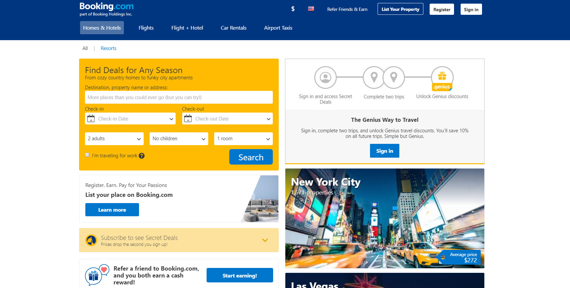
Task: Click List Your Property button
Action: 400,9
